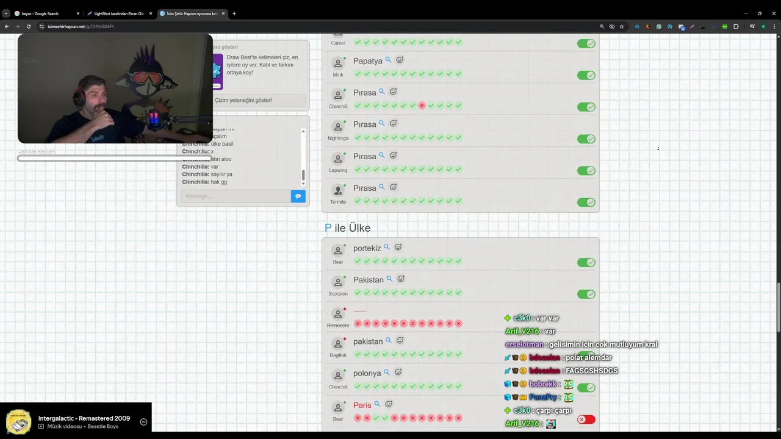Search the Papatya answer with magnifier icon
Image resolution: width=781 pixels, height=439 pixels.
388,60
